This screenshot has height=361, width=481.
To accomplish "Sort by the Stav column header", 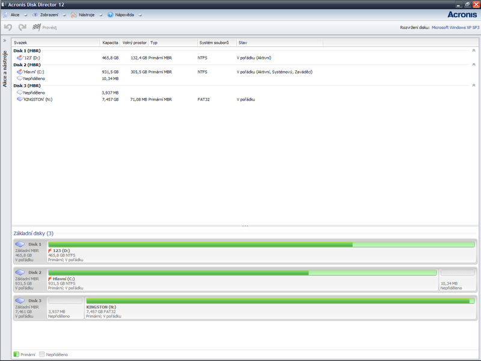I will coord(280,43).
